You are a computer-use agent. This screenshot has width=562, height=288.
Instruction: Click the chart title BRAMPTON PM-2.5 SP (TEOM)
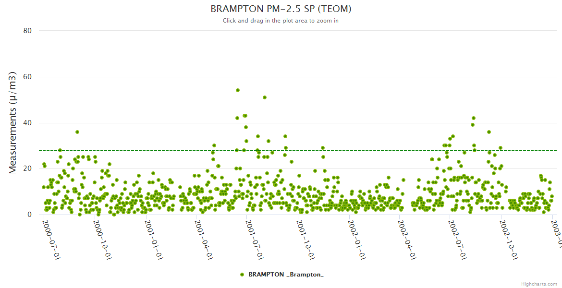coord(281,9)
